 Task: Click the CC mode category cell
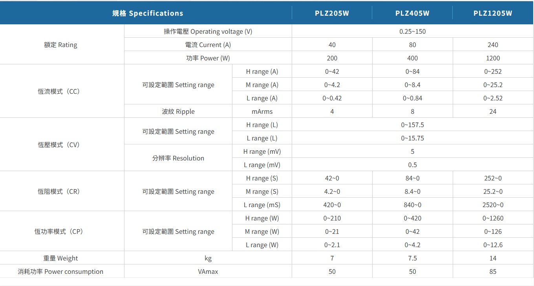click(x=59, y=91)
